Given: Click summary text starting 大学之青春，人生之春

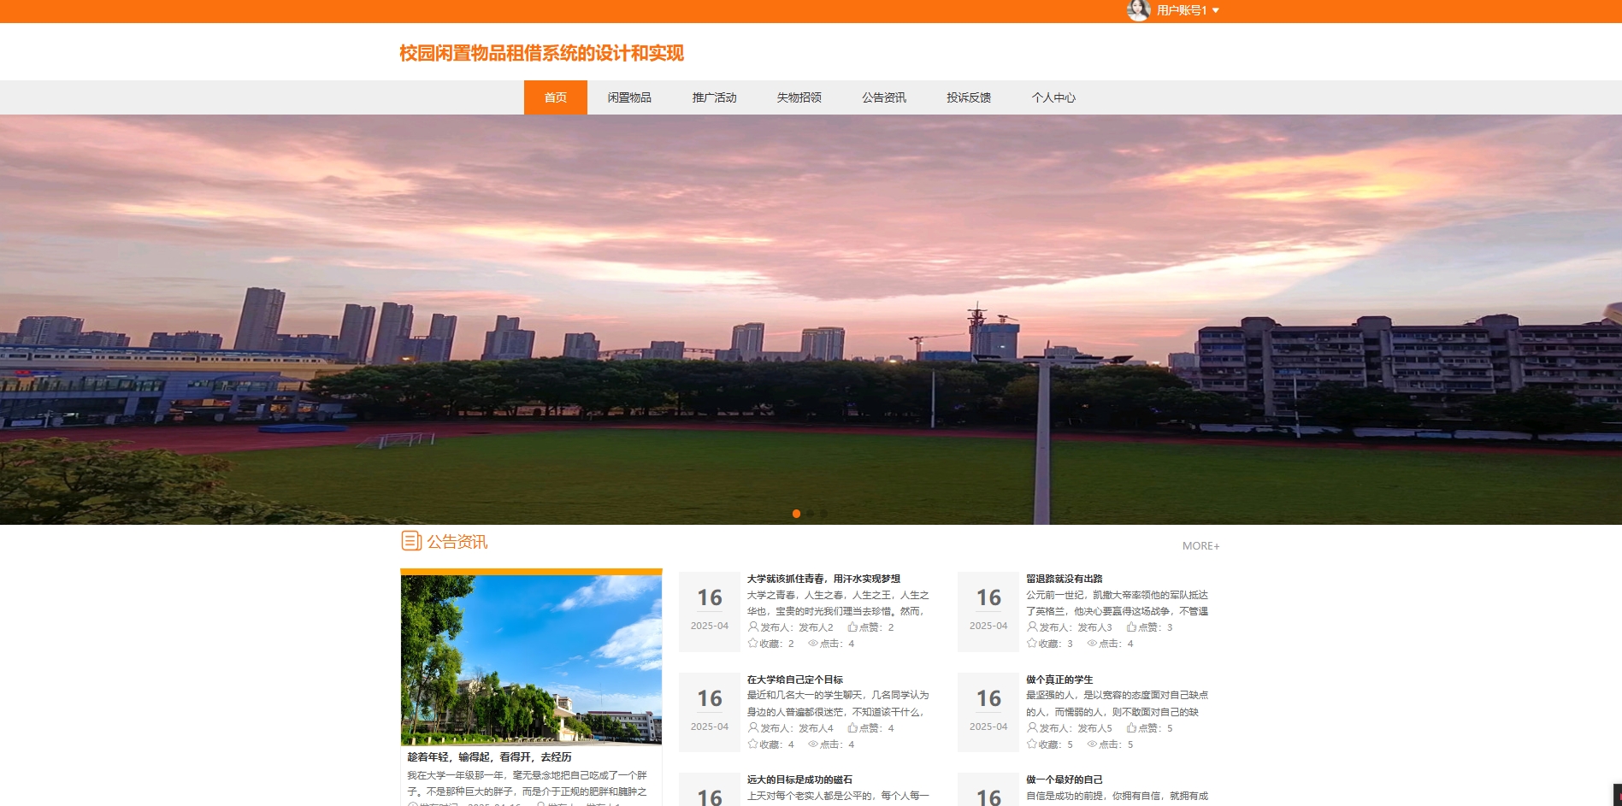Looking at the screenshot, I should click(838, 603).
